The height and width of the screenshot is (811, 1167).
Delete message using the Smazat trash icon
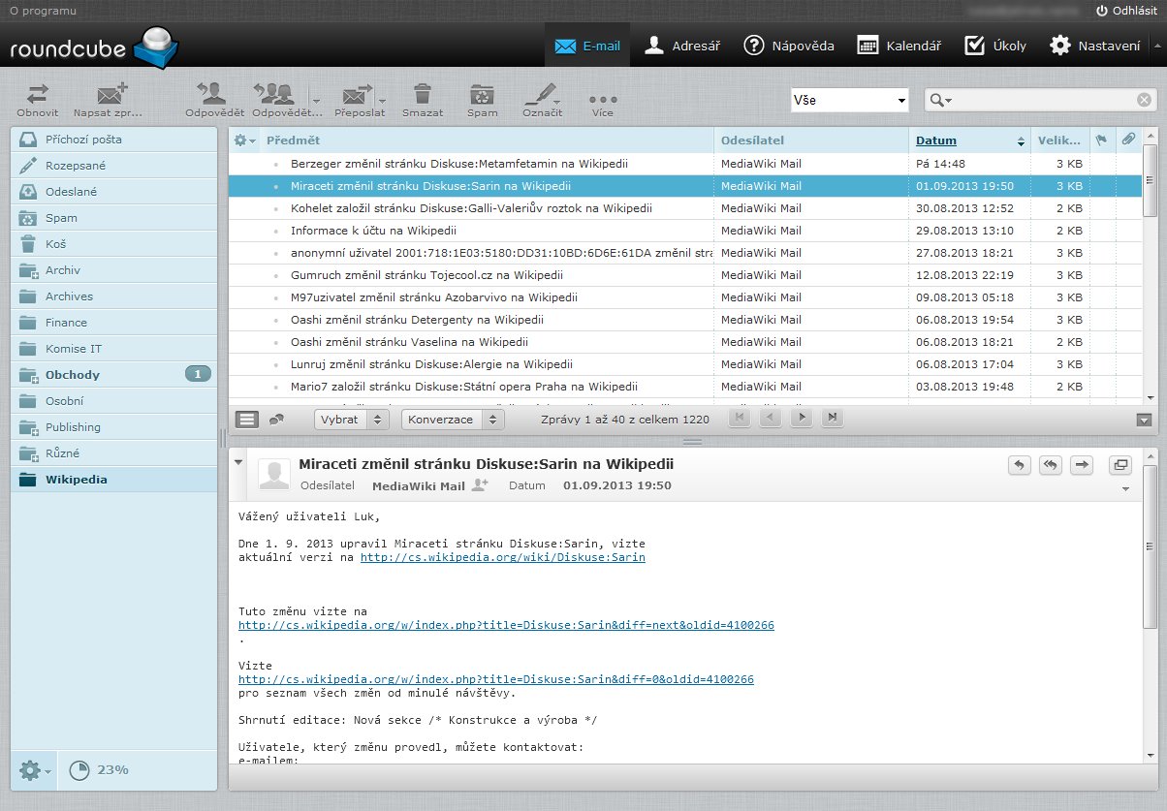(x=423, y=96)
